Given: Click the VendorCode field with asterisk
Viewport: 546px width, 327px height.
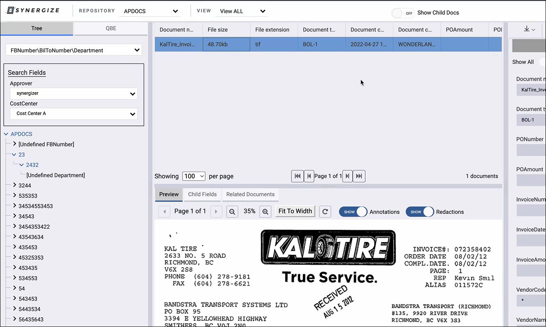Looking at the screenshot, I should tap(531, 301).
